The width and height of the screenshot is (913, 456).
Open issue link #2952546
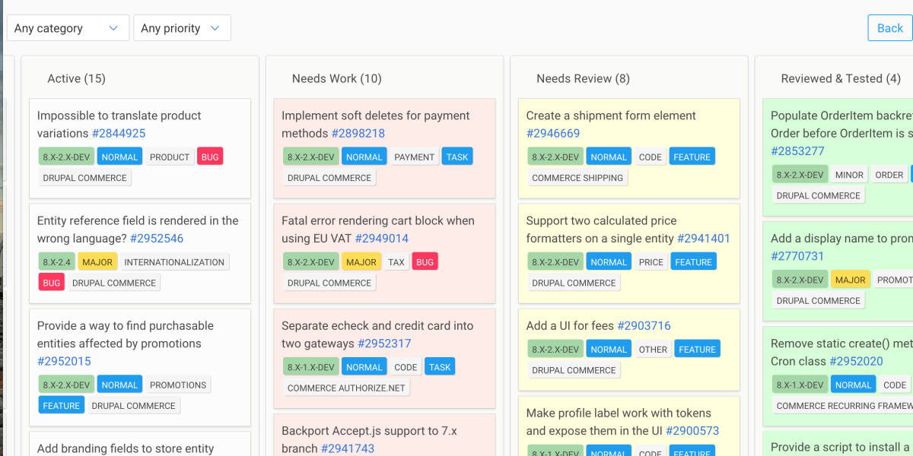pyautogui.click(x=156, y=237)
